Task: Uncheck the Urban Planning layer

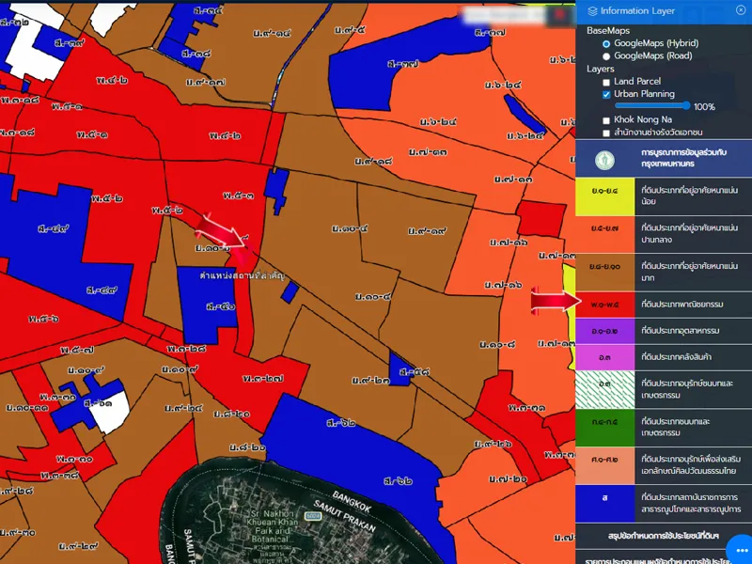Action: (x=606, y=94)
